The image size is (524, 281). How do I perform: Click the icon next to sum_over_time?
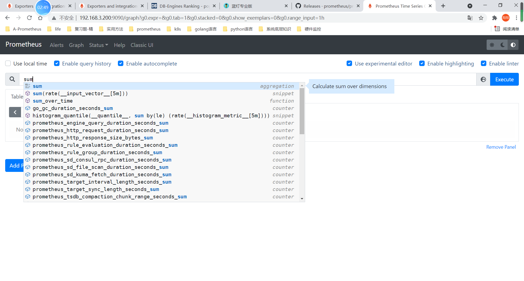coord(28,101)
